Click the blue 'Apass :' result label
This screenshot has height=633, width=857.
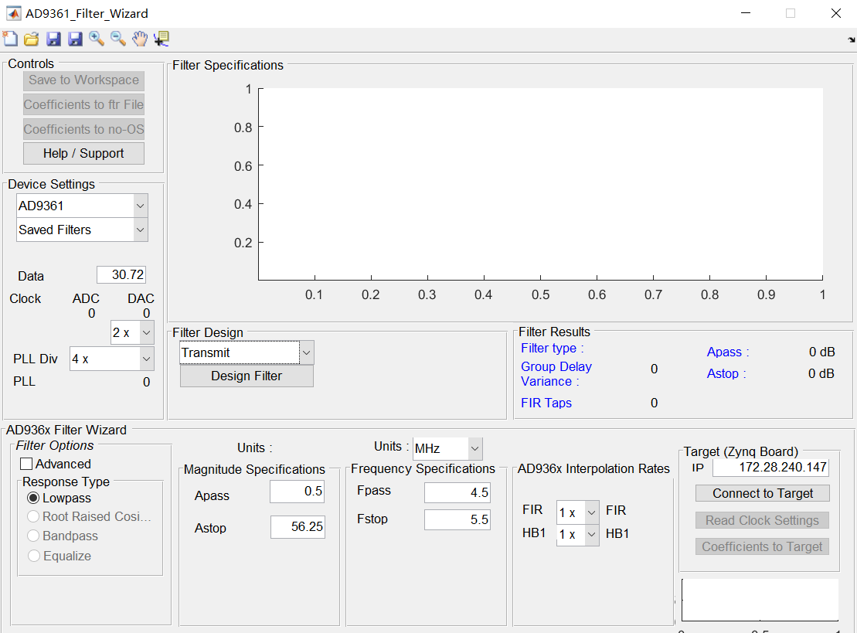(x=728, y=352)
